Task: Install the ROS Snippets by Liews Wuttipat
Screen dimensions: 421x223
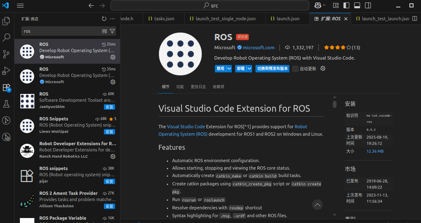Action: coord(110,132)
